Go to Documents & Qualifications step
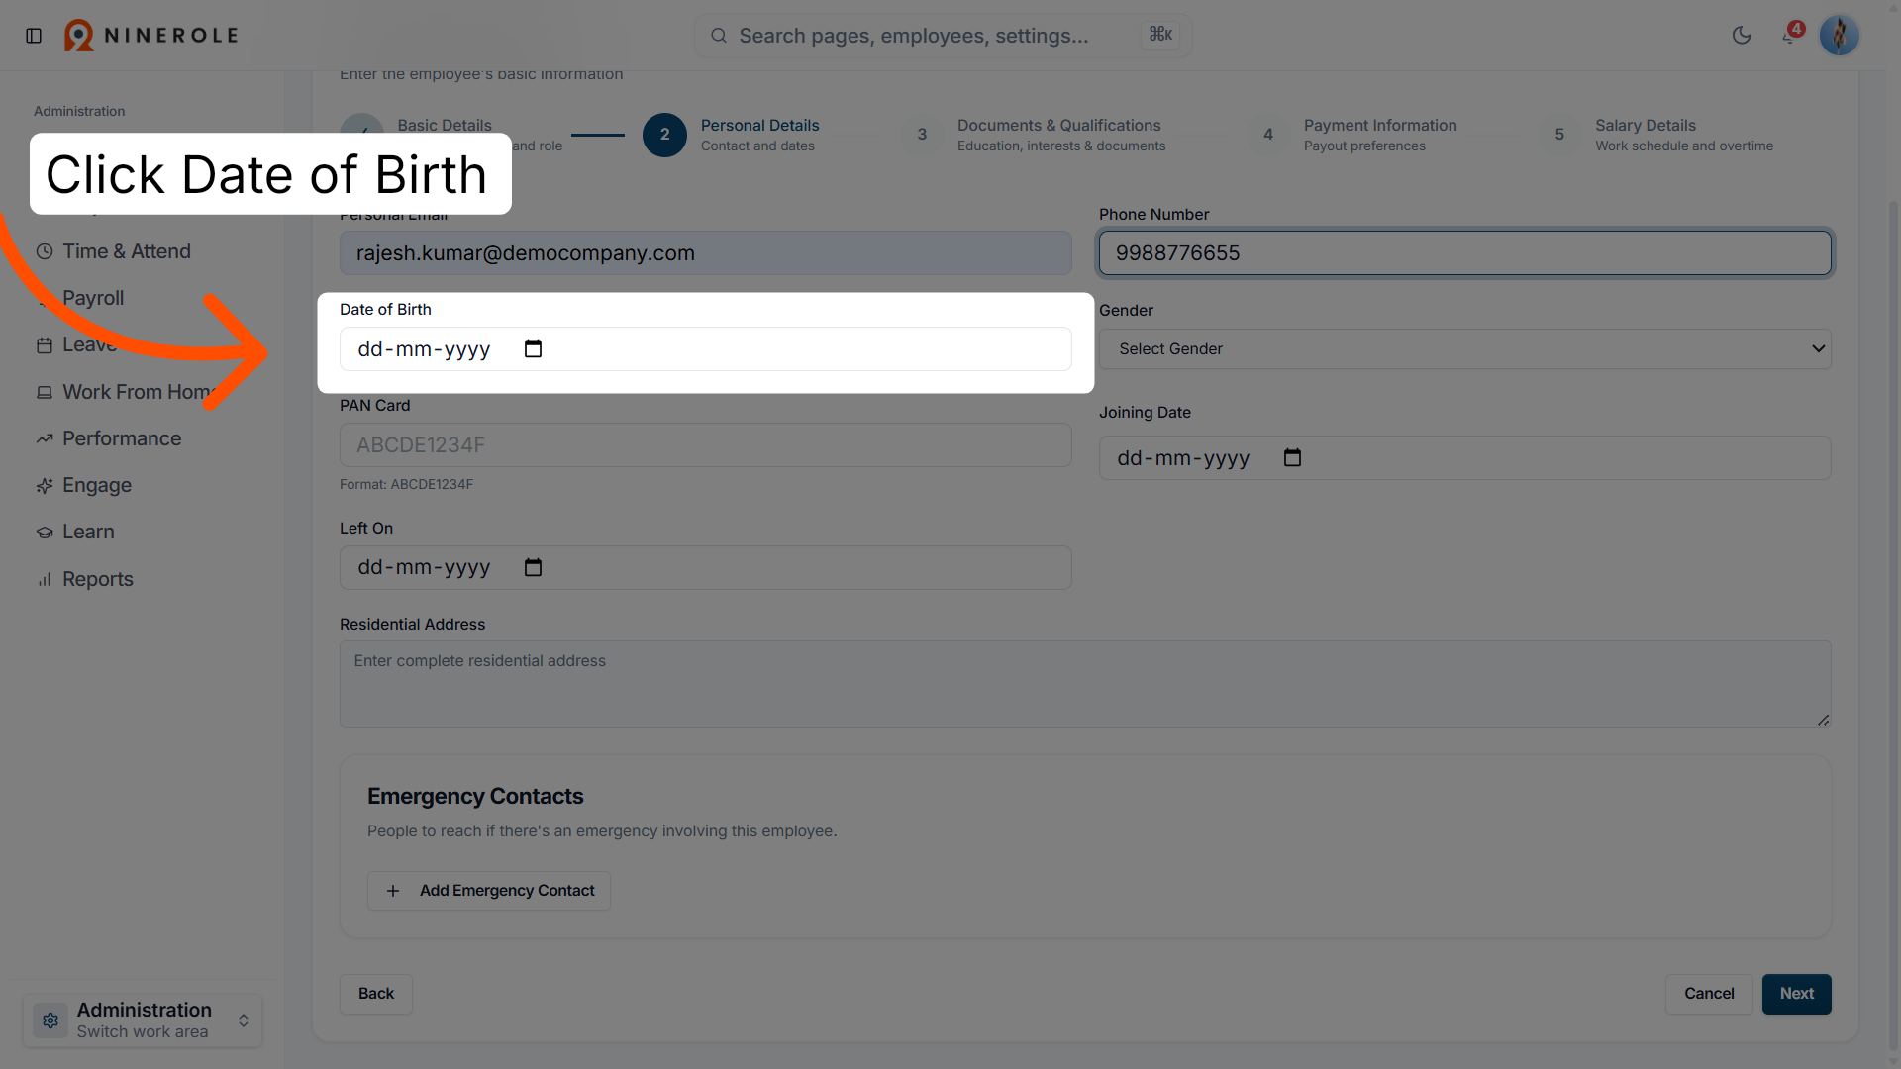 coord(1034,135)
